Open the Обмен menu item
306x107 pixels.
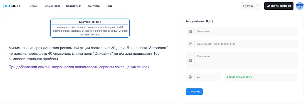(34, 6)
